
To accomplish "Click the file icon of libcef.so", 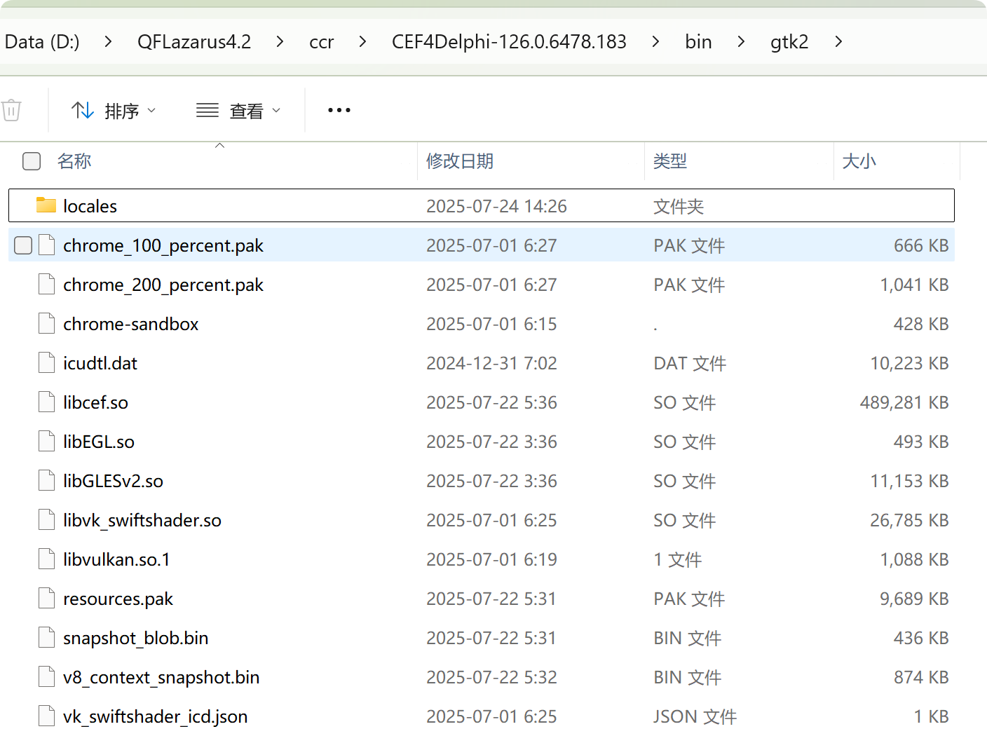I will click(47, 402).
